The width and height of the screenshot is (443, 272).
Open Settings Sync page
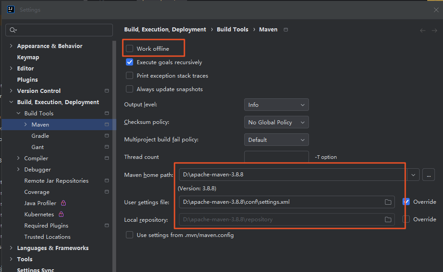point(36,269)
